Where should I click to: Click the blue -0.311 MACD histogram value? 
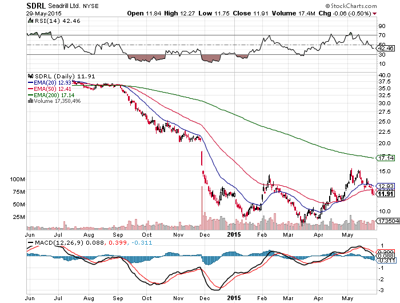pos(142,243)
